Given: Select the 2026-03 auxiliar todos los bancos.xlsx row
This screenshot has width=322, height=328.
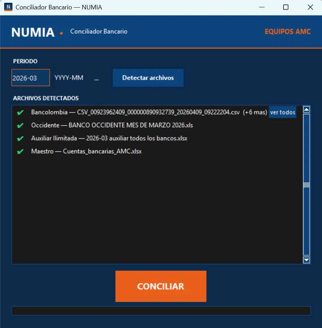Looking at the screenshot, I should coord(109,138).
